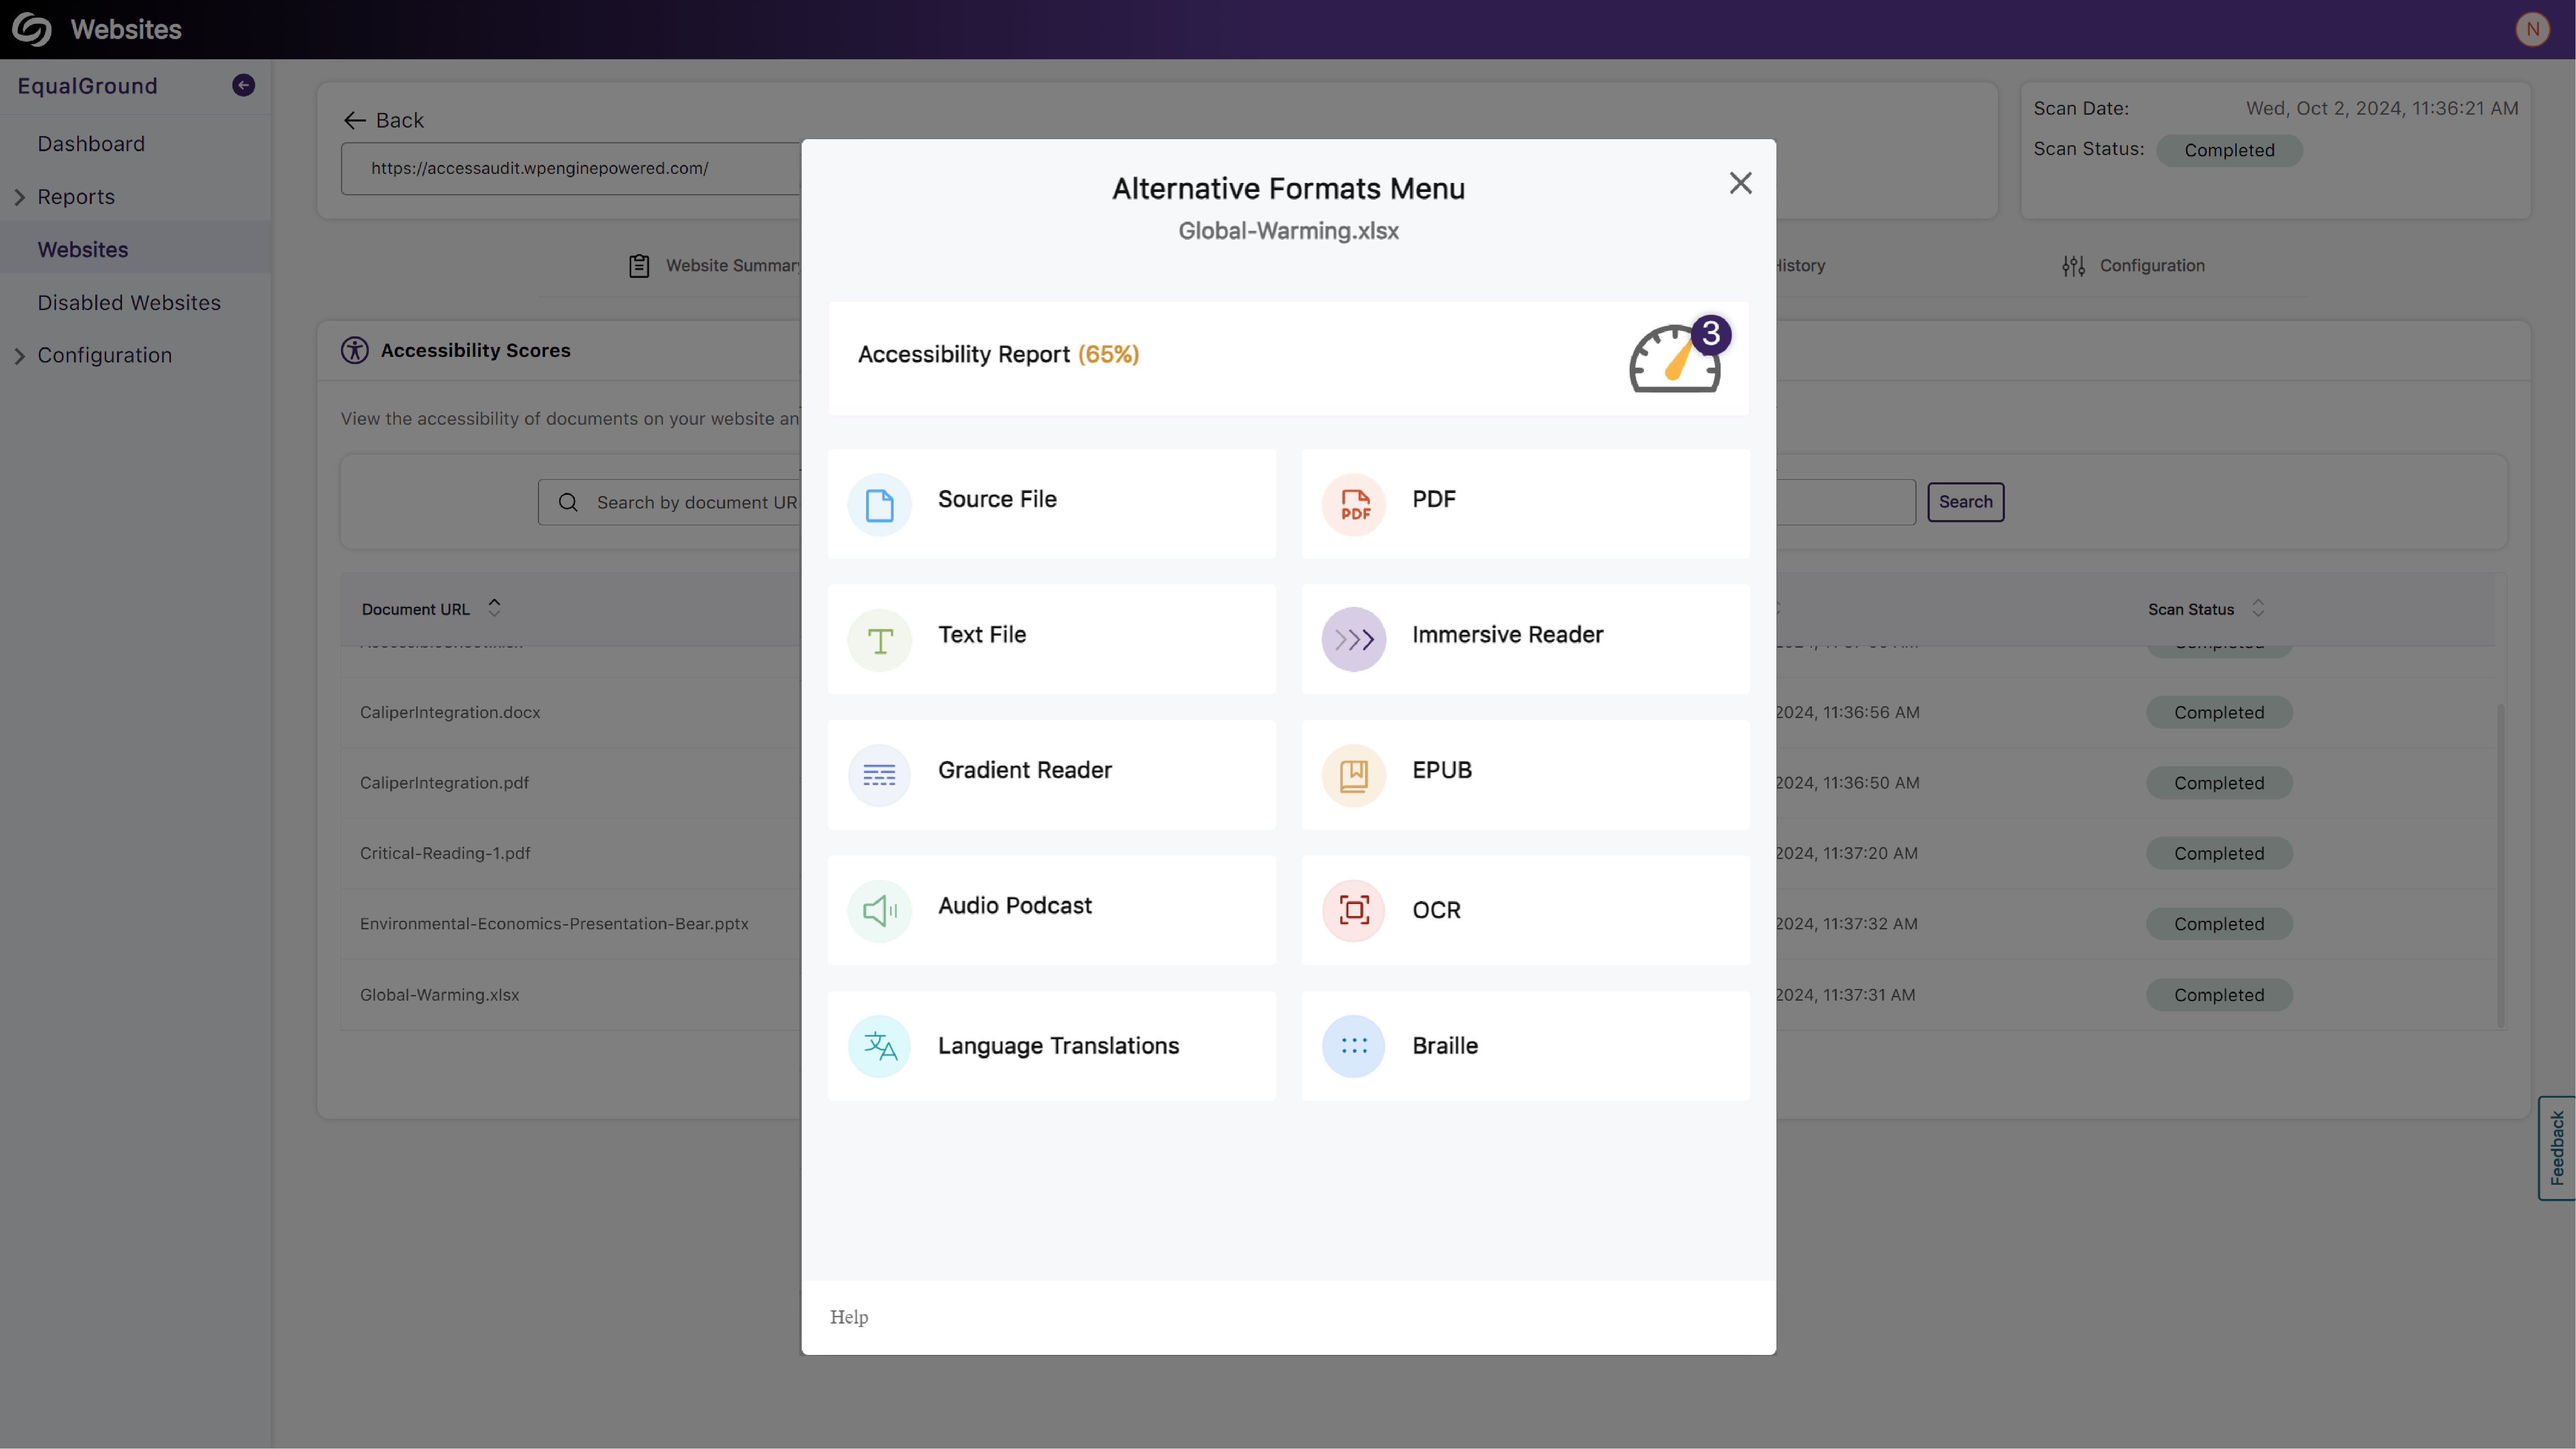Choose the OCR scan icon
Image resolution: width=2576 pixels, height=1449 pixels.
[1353, 910]
